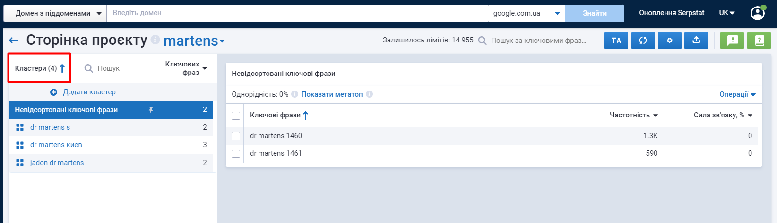Open the user profile avatar icon

click(758, 13)
